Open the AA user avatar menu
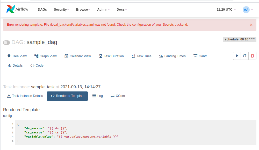This screenshot has width=259, height=150. (x=248, y=10)
